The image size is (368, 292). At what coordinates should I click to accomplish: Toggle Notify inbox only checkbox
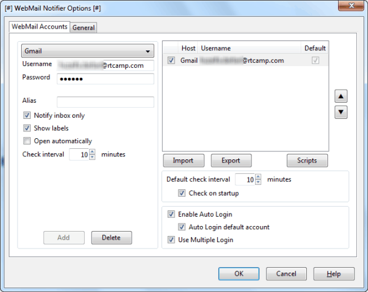tap(27, 115)
